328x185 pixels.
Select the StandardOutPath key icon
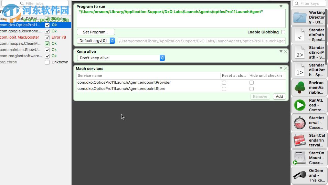[x=300, y=70]
